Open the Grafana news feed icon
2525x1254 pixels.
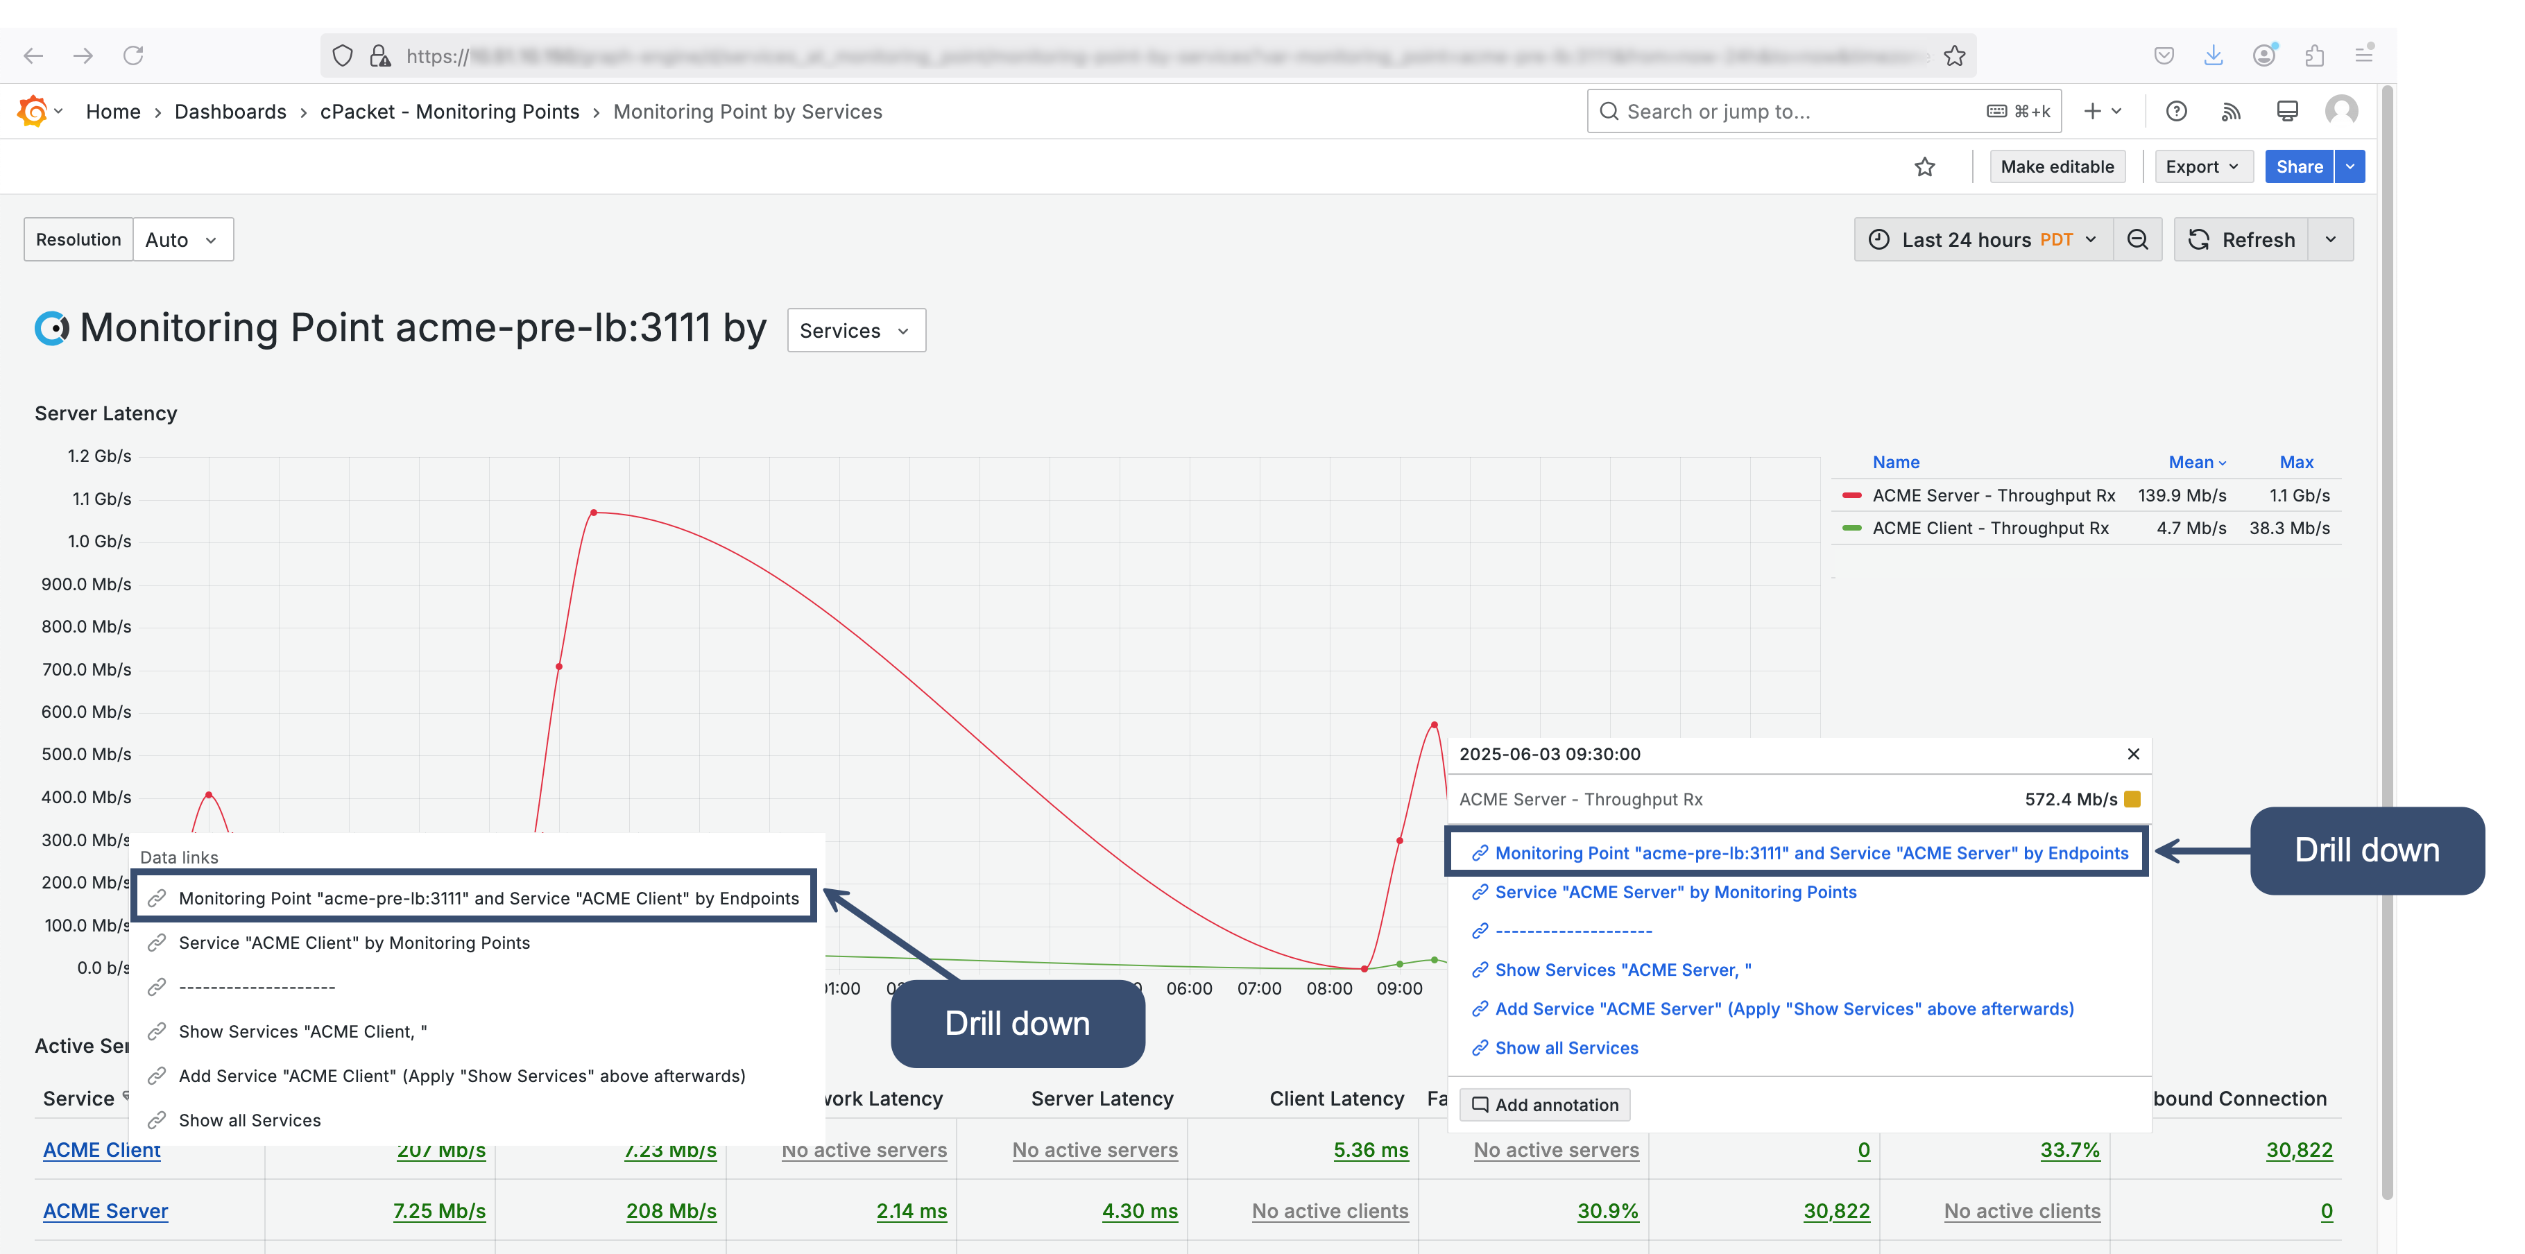pyautogui.click(x=2232, y=112)
